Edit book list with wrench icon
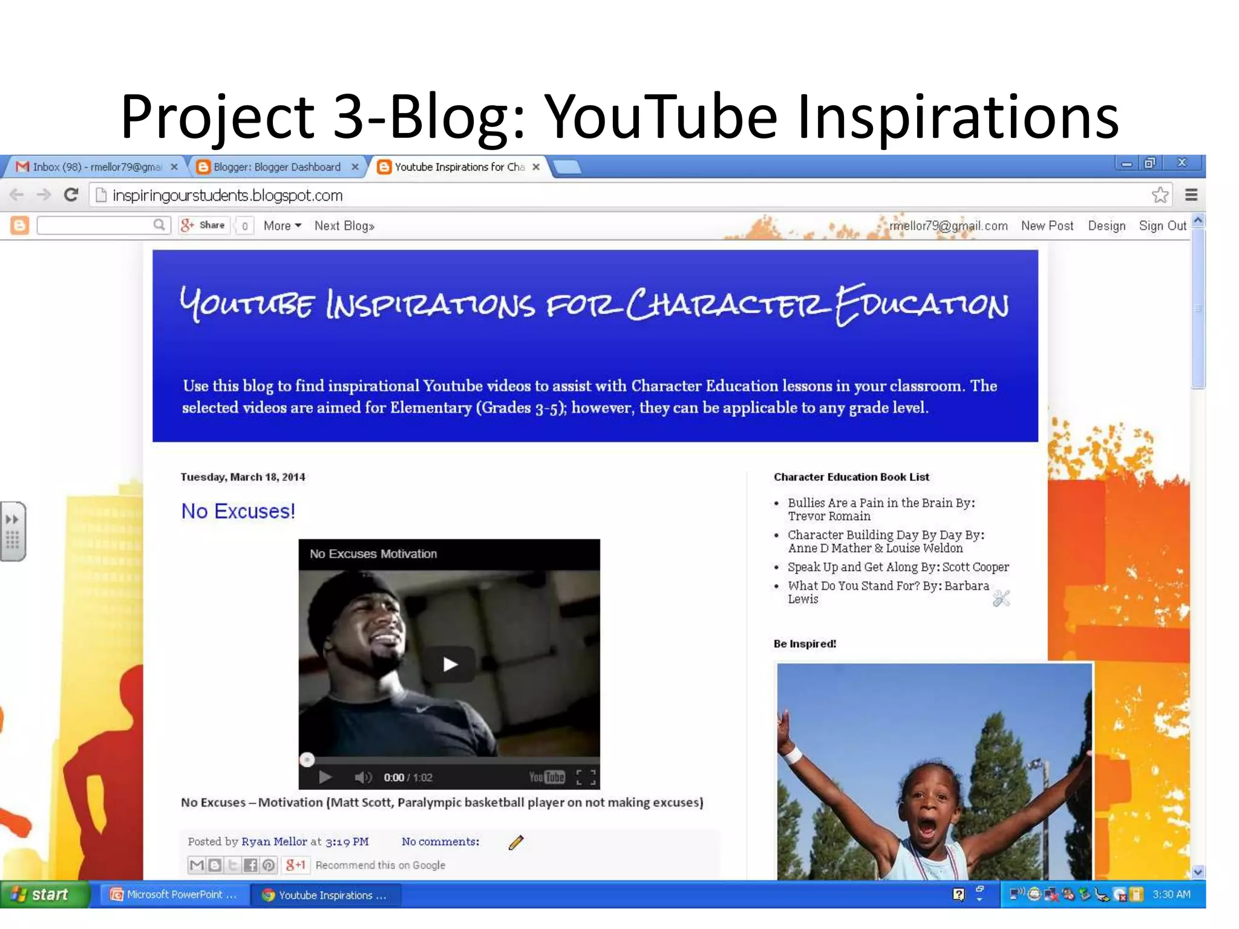The height and width of the screenshot is (929, 1239). [1001, 598]
